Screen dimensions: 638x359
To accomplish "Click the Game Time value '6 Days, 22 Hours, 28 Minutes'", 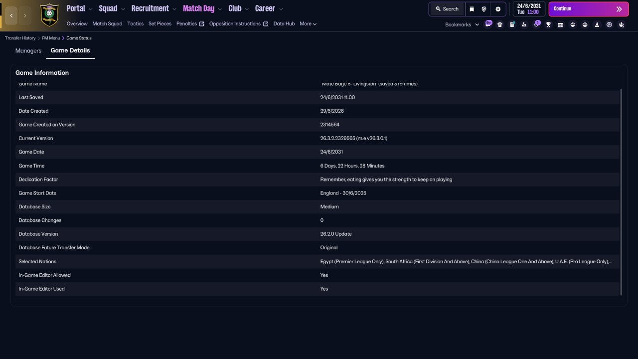I will click(352, 166).
